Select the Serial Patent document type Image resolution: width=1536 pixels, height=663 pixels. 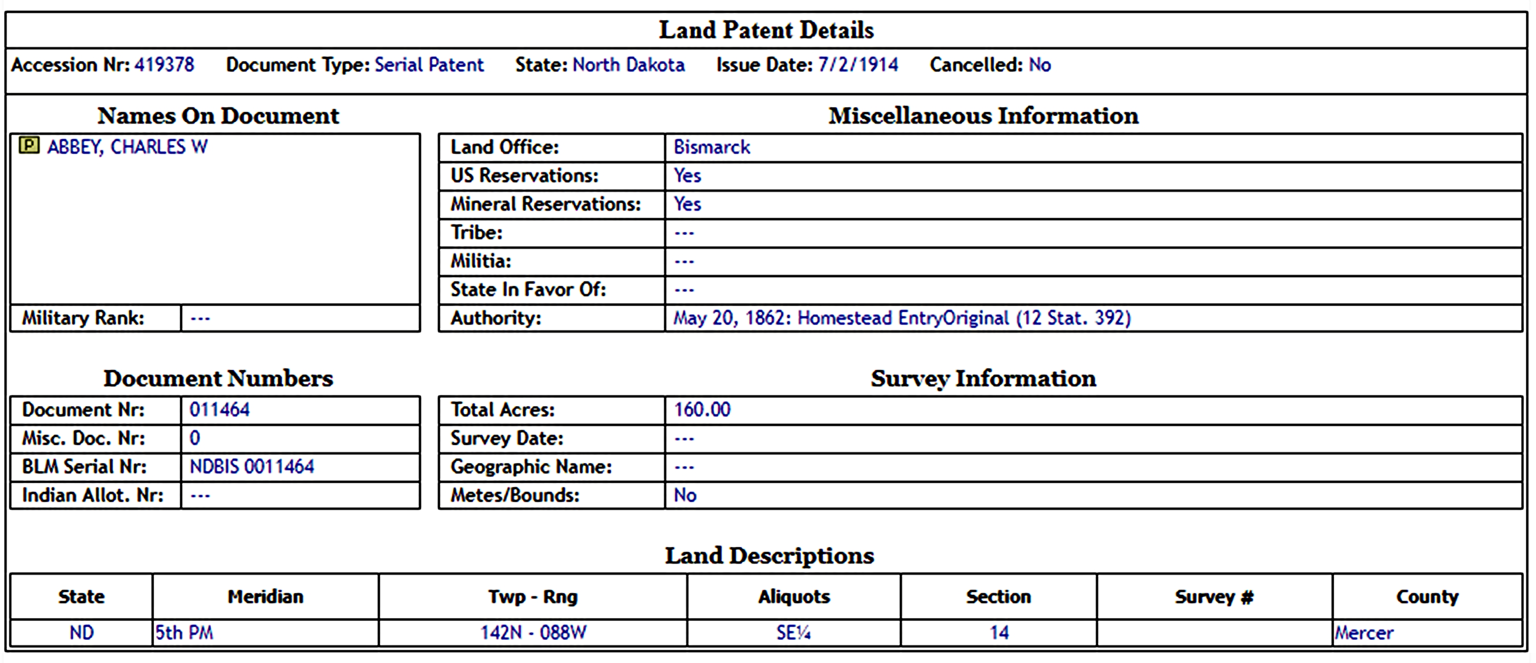pyautogui.click(x=429, y=65)
